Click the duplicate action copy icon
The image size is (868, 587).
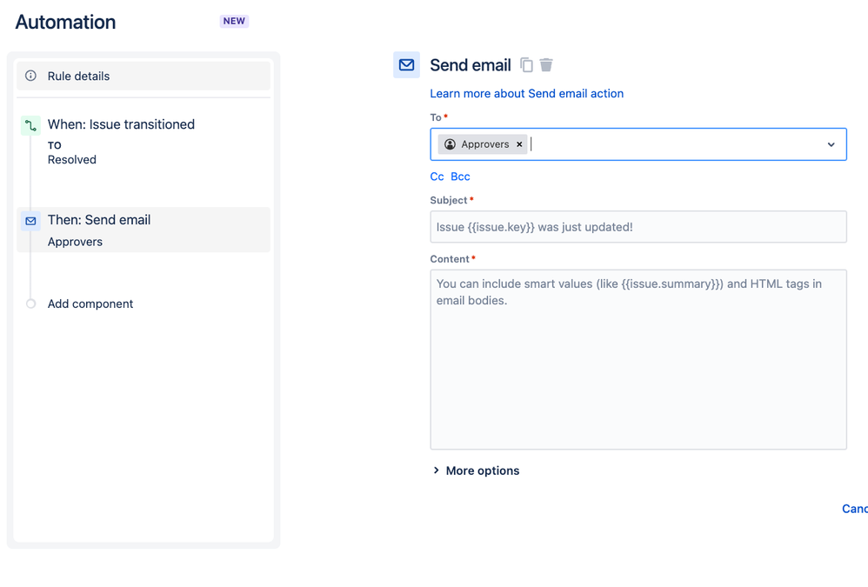pyautogui.click(x=526, y=65)
